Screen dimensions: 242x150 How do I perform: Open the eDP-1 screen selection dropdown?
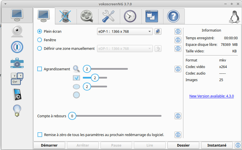125,31
